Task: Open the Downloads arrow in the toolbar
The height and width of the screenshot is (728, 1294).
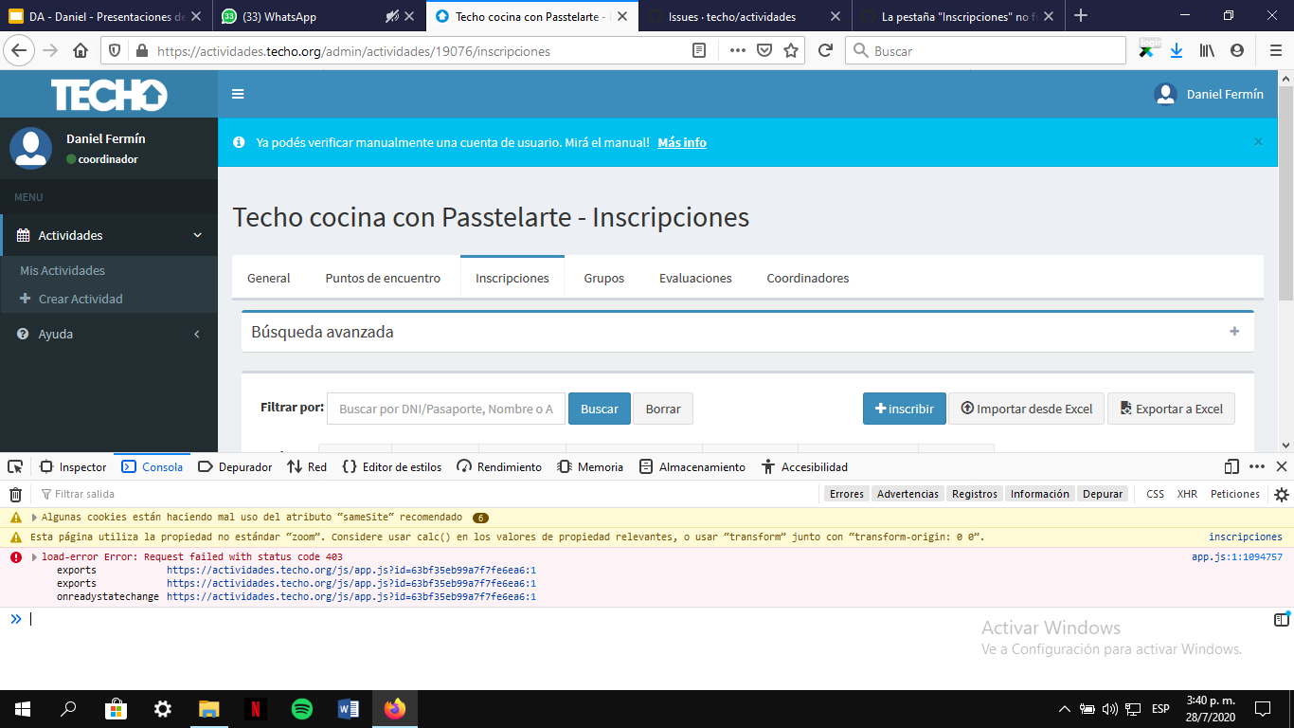Action: (x=1177, y=50)
